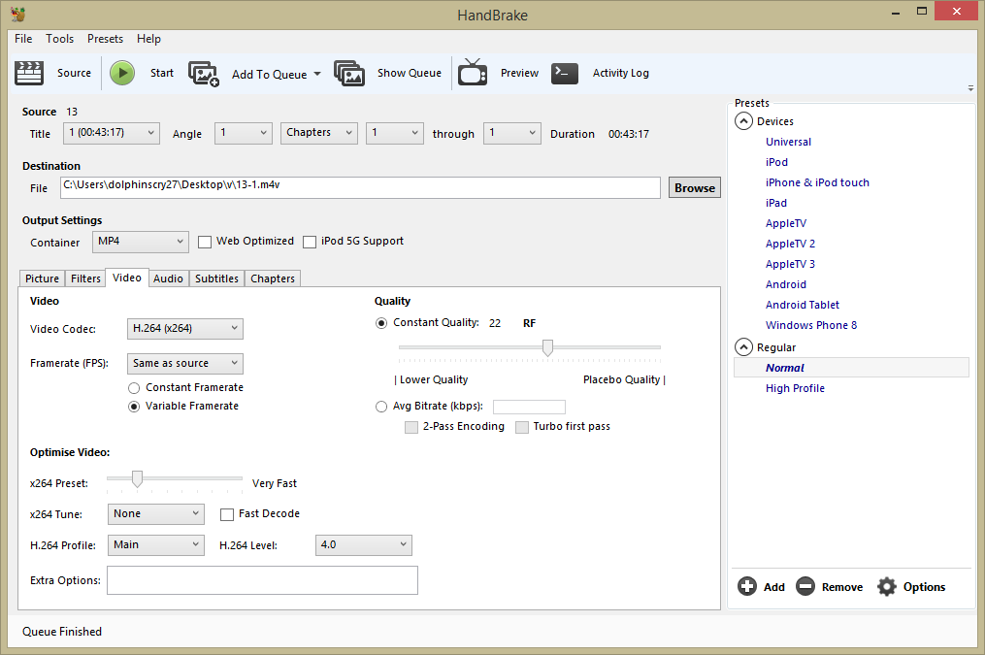Select the Variable Framerate radio button
985x655 pixels.
click(134, 407)
